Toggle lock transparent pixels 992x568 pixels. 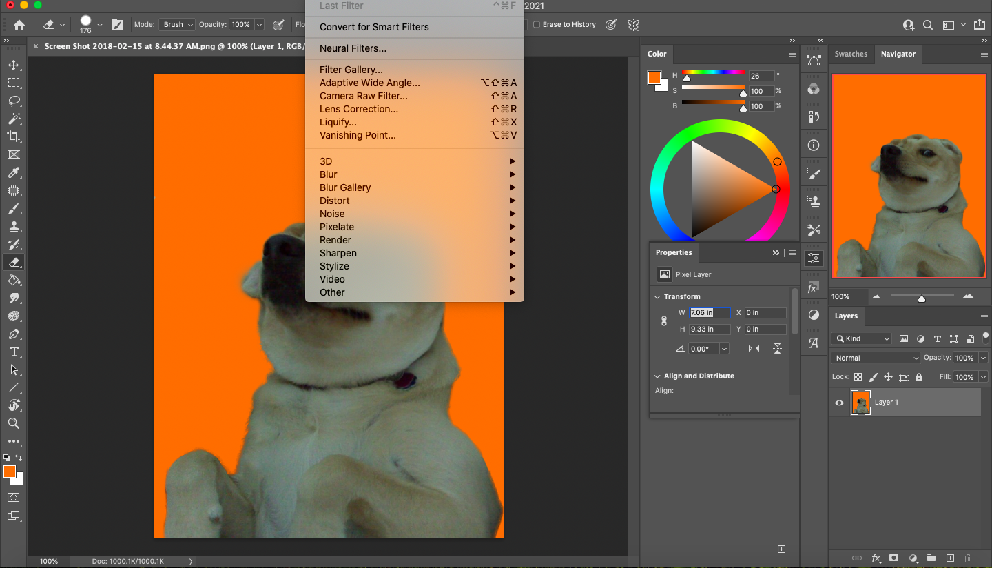(858, 377)
